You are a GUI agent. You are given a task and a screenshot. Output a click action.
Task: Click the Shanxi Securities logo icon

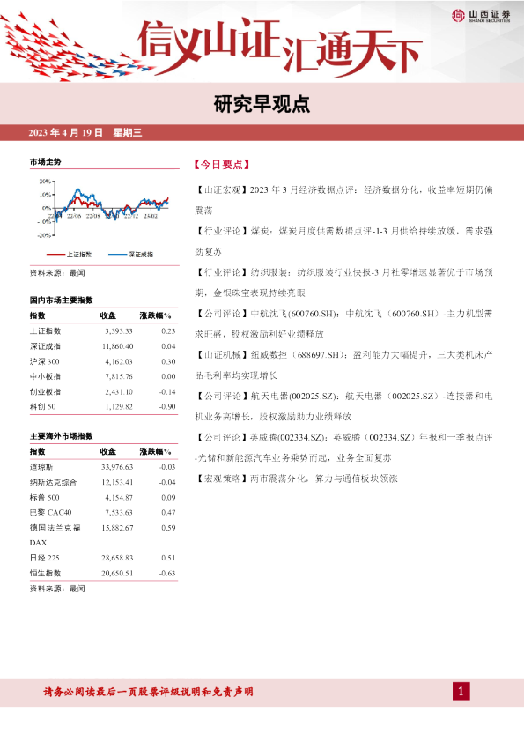point(458,15)
